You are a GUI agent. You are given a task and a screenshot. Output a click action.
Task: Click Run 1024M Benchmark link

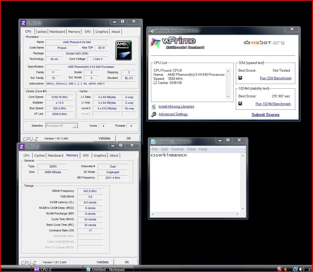273,104
